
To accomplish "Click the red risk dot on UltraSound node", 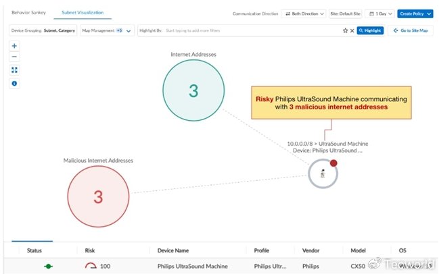I will point(333,163).
